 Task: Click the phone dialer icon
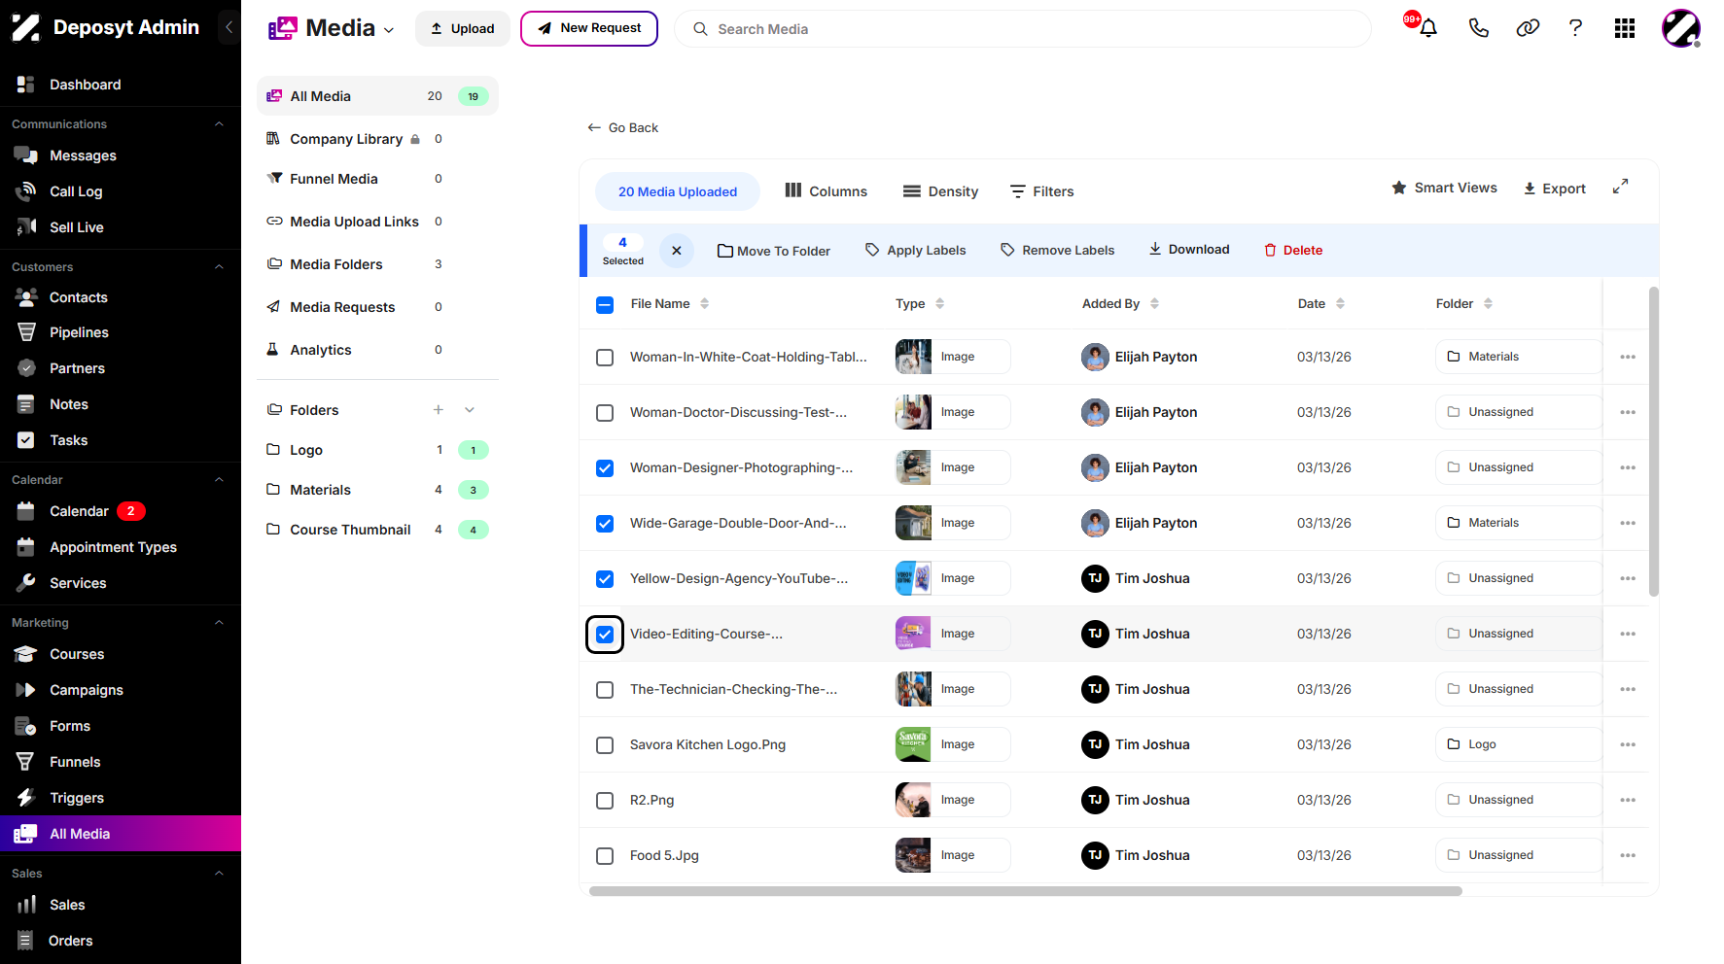click(x=1478, y=28)
